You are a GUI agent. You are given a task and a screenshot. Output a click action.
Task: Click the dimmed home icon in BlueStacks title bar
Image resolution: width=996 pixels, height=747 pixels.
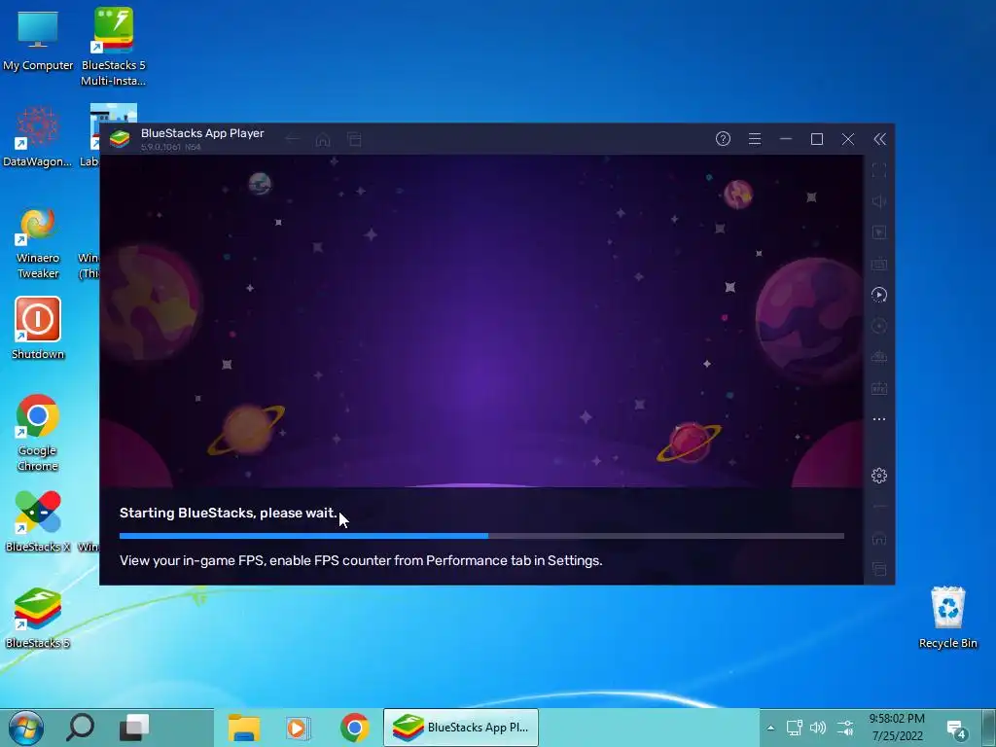323,139
